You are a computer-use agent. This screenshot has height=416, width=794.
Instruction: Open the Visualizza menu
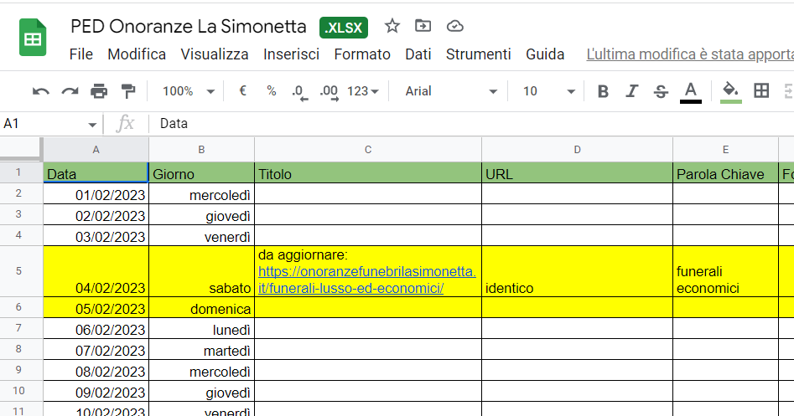pos(214,54)
